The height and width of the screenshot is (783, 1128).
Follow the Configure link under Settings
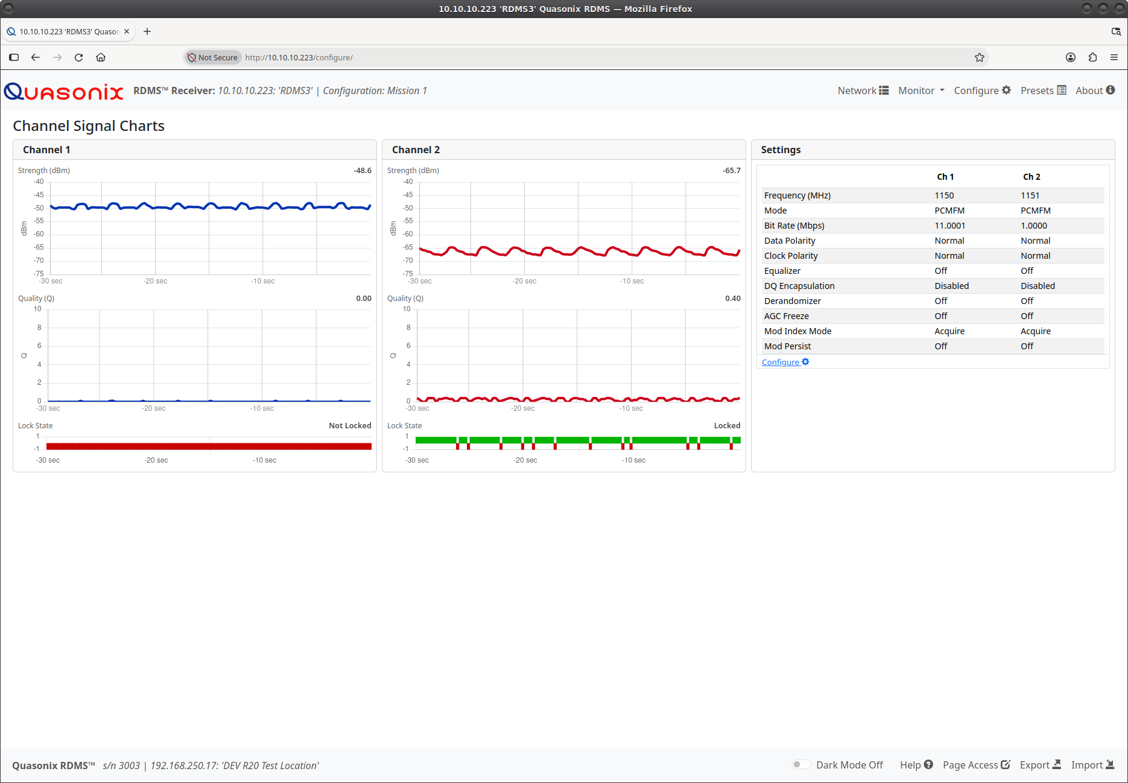click(x=785, y=362)
